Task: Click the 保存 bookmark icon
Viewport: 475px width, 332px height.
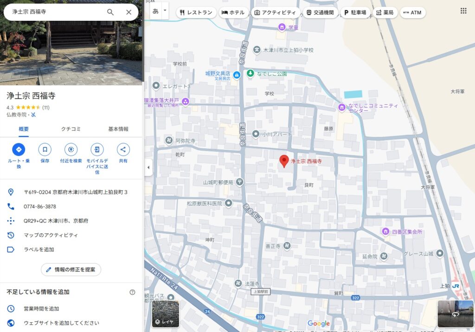Action: point(45,149)
